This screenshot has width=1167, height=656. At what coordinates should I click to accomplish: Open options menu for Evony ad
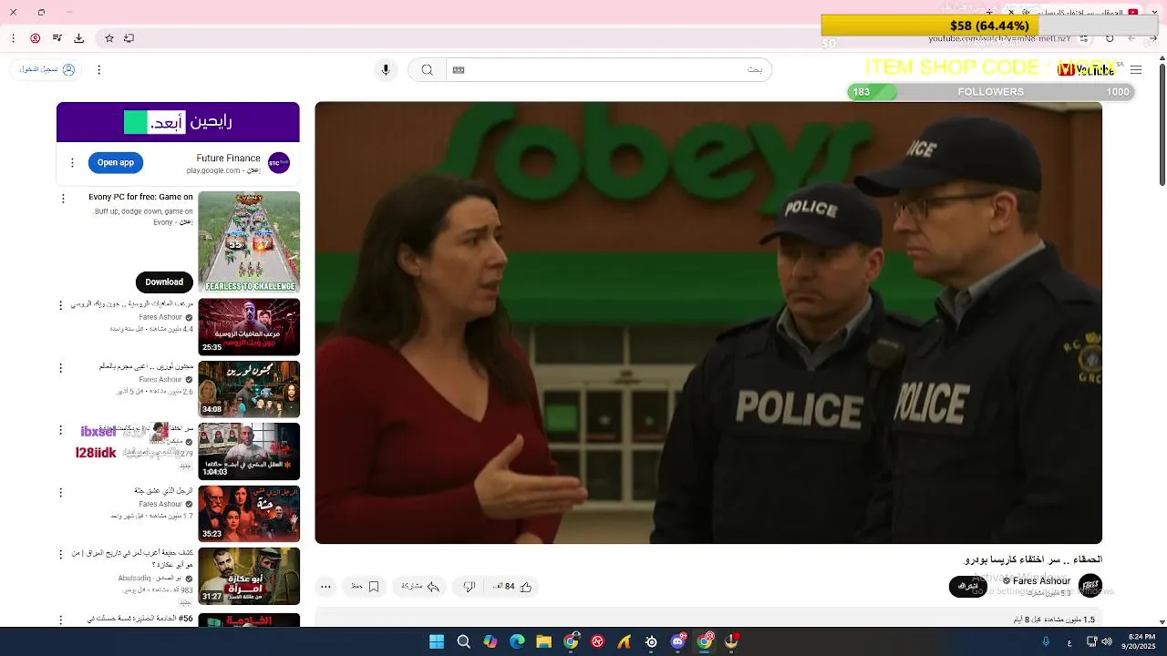63,199
